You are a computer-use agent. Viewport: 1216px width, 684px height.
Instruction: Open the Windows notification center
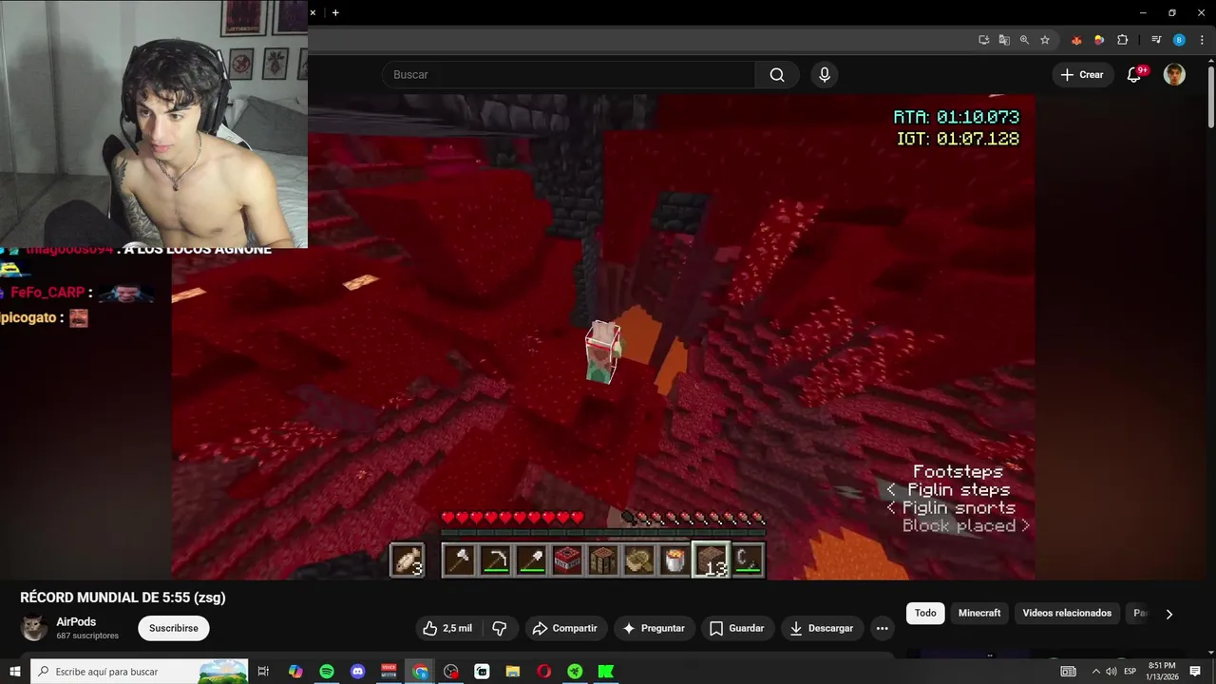(1195, 672)
